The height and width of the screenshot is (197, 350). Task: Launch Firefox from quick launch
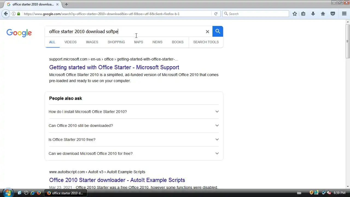click(39, 193)
